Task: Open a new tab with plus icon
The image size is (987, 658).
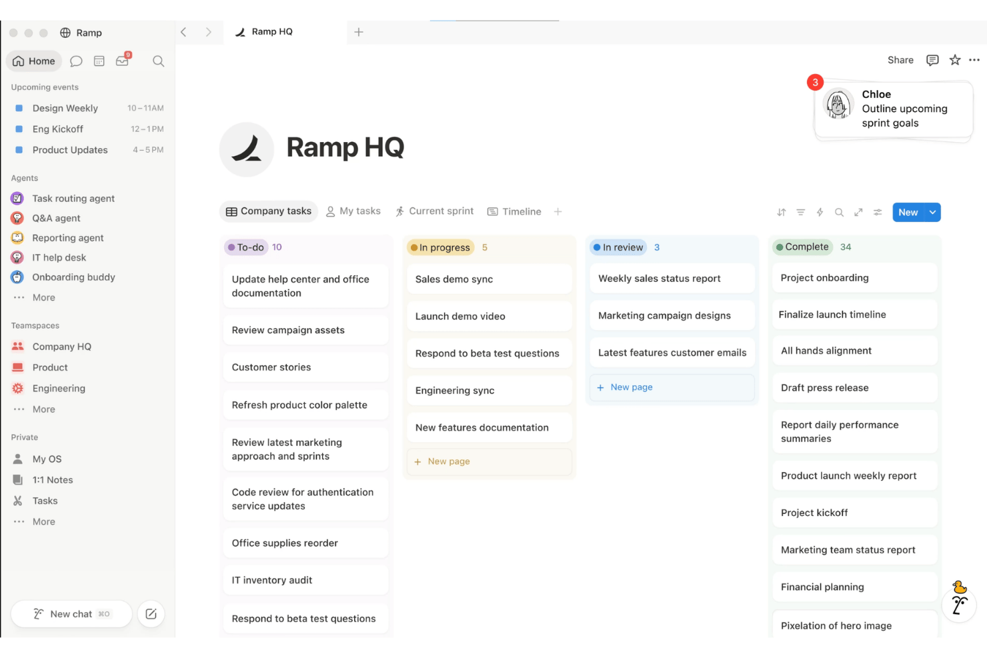Action: (359, 32)
